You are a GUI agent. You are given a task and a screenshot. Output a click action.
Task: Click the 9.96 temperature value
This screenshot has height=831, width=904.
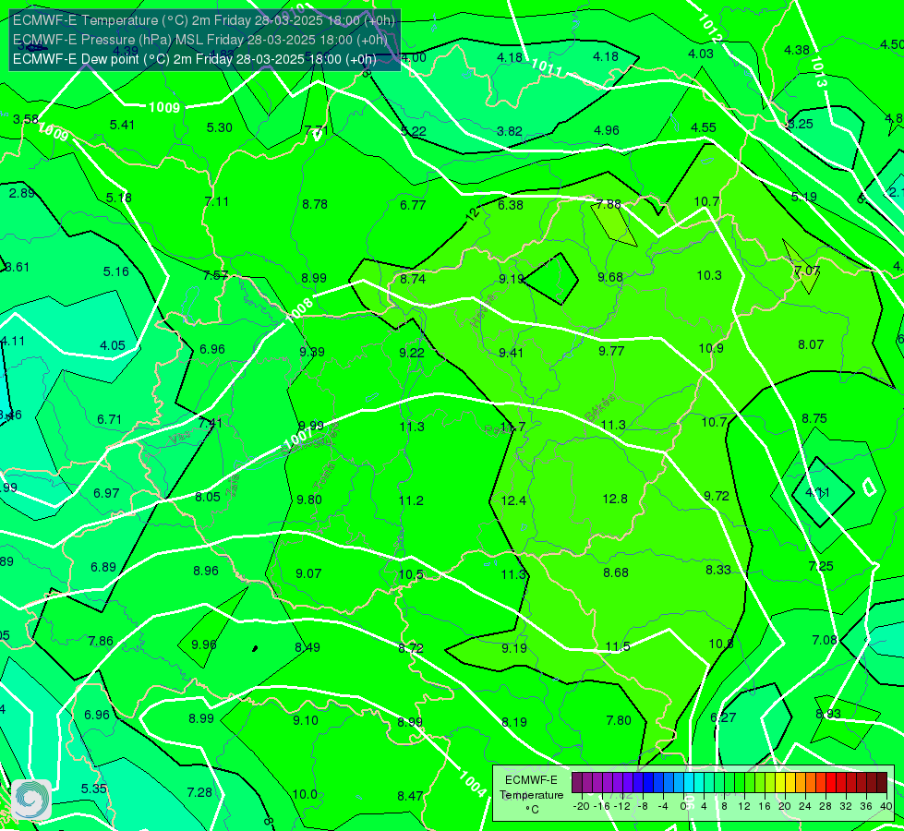pyautogui.click(x=203, y=644)
